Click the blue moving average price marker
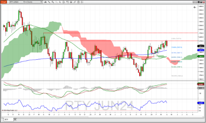206x123 pixels. coord(201,50)
